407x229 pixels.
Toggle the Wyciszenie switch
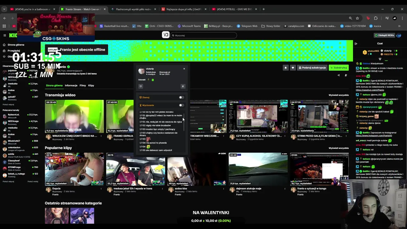tap(181, 105)
